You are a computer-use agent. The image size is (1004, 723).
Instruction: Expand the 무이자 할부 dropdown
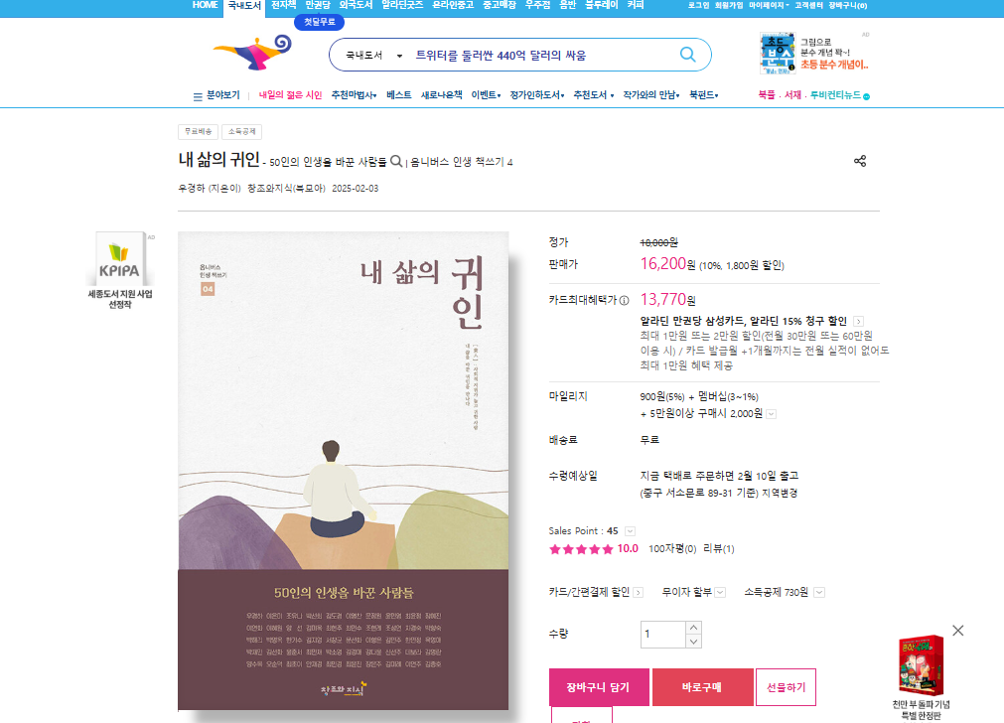[x=720, y=592]
